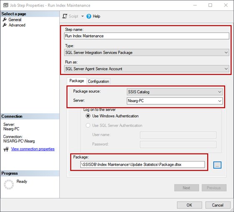
Task: Click the browse ellipsis button for Package
Action: (x=217, y=165)
